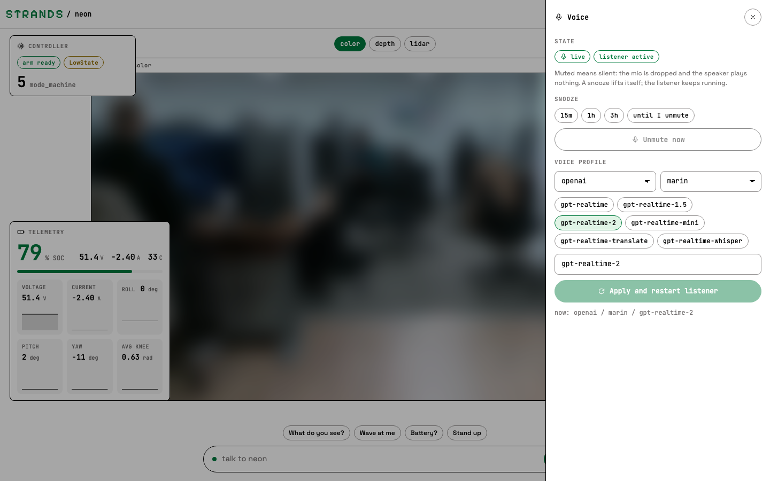Click the AVG KNEE telemetry card
770x481 pixels.
point(140,366)
